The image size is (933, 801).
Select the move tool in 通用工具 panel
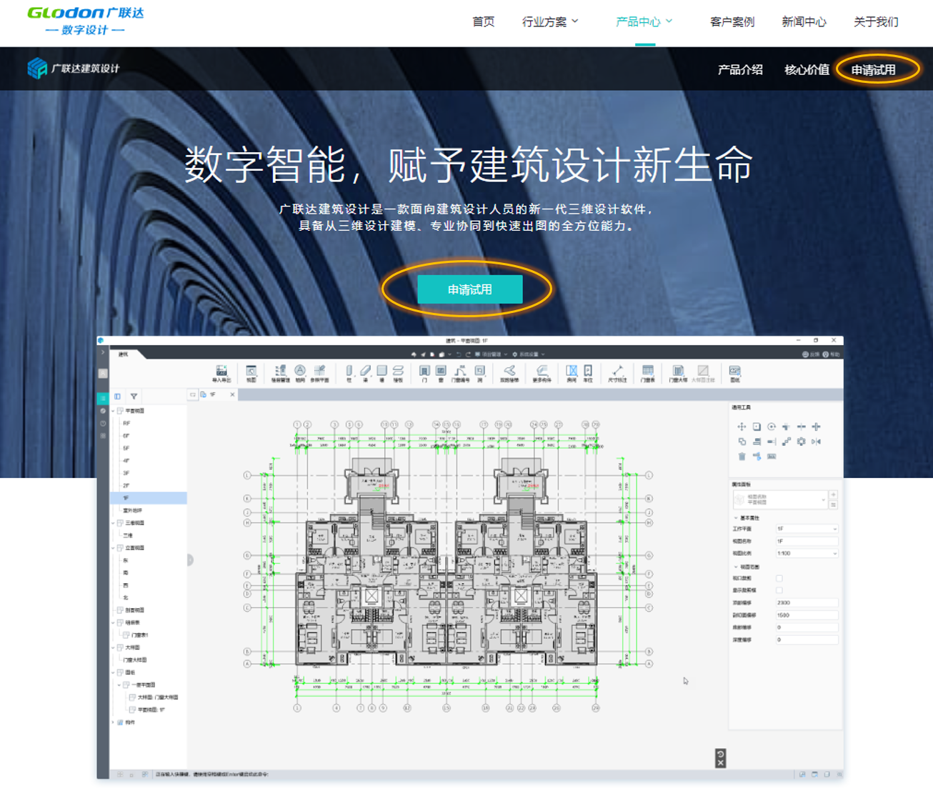coord(742,427)
